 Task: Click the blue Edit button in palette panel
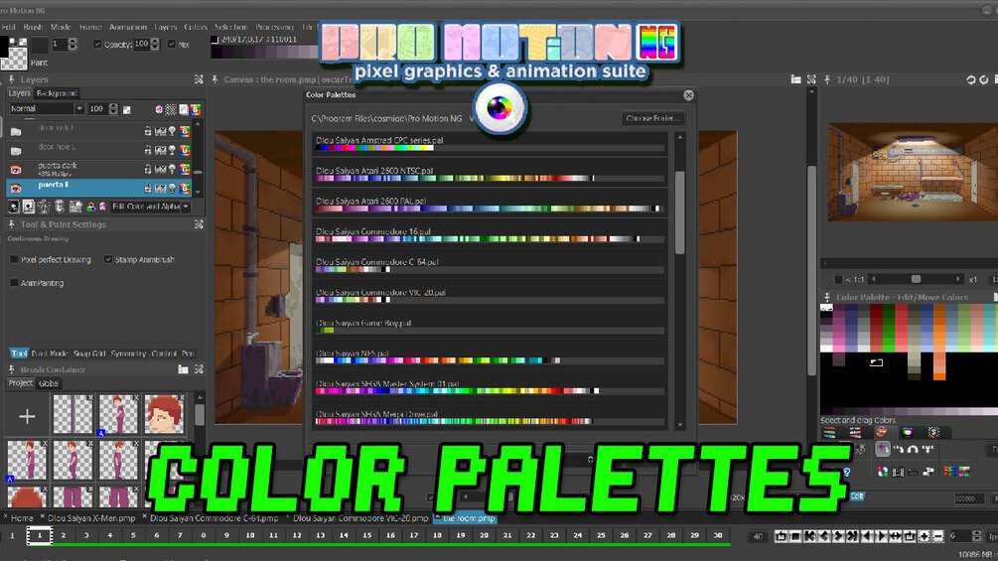coord(857,496)
